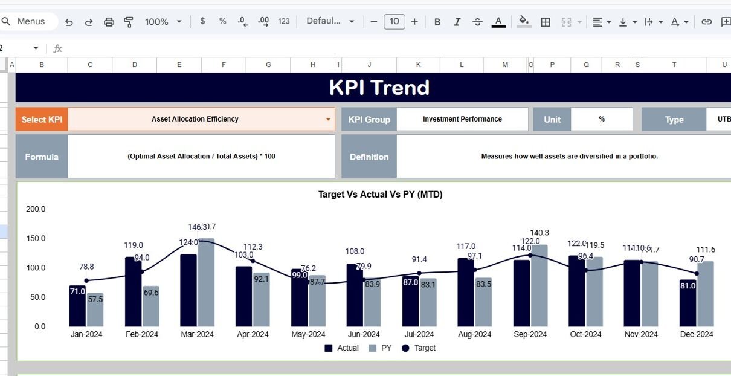
Task: Click the Menus search box
Action: coord(30,21)
